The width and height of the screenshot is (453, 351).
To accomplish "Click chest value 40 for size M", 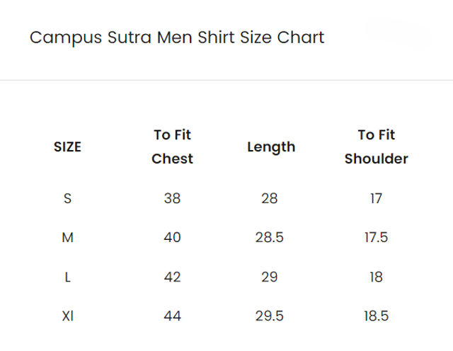I will (x=172, y=238).
